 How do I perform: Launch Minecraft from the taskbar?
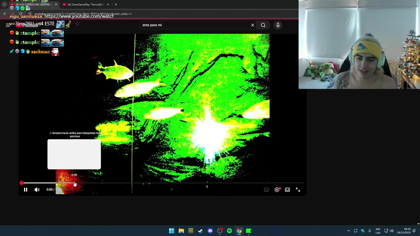191,231
